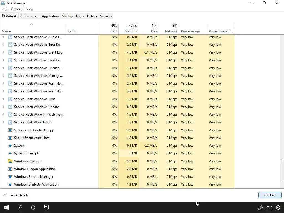The image size is (284, 213).
Task: Sort by the Status column header
Action: tap(82, 29)
